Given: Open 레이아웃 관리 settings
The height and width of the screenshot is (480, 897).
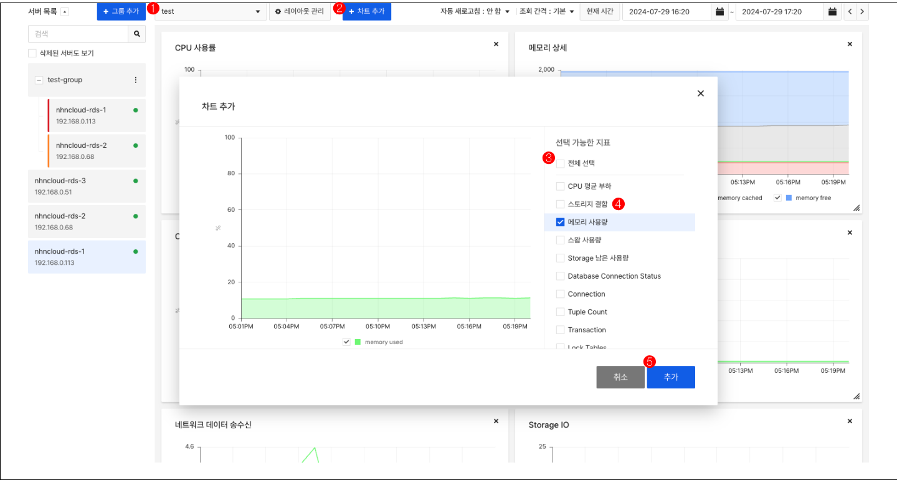Looking at the screenshot, I should pos(300,12).
